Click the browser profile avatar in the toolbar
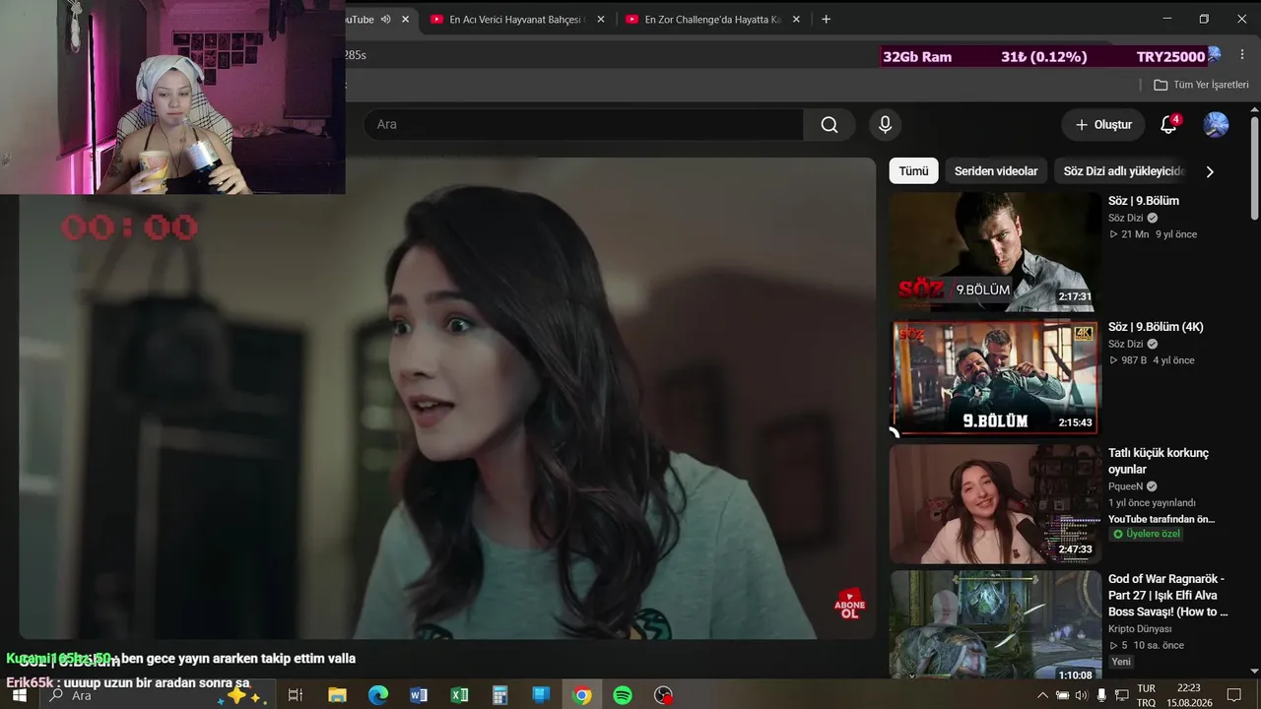The height and width of the screenshot is (709, 1261). 1214,55
